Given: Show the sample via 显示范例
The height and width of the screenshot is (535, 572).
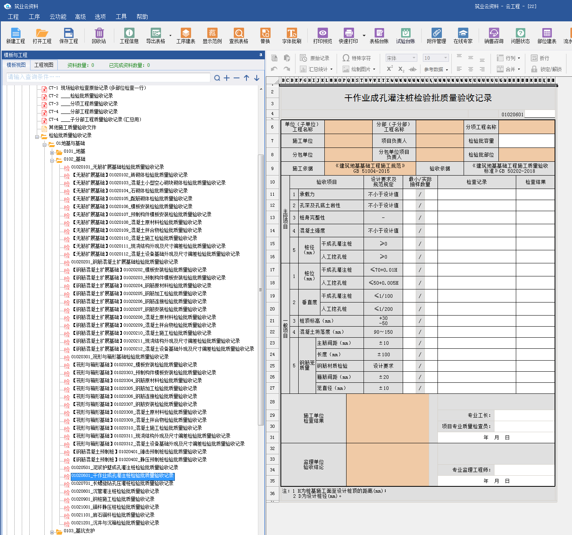Looking at the screenshot, I should click(212, 36).
